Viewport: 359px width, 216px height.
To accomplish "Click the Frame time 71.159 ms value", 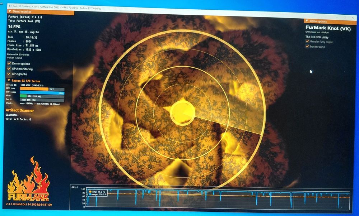I will coord(32,45).
